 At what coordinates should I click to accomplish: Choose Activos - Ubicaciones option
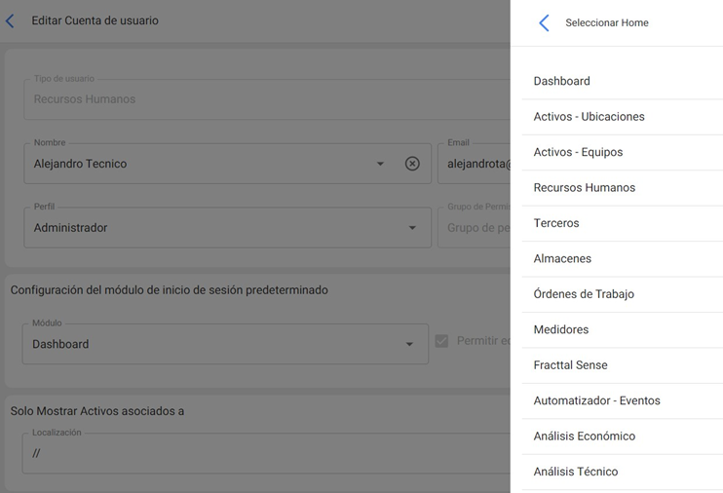589,117
